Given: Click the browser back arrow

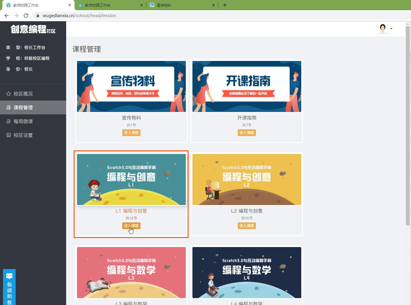Looking at the screenshot, I should pos(7,16).
